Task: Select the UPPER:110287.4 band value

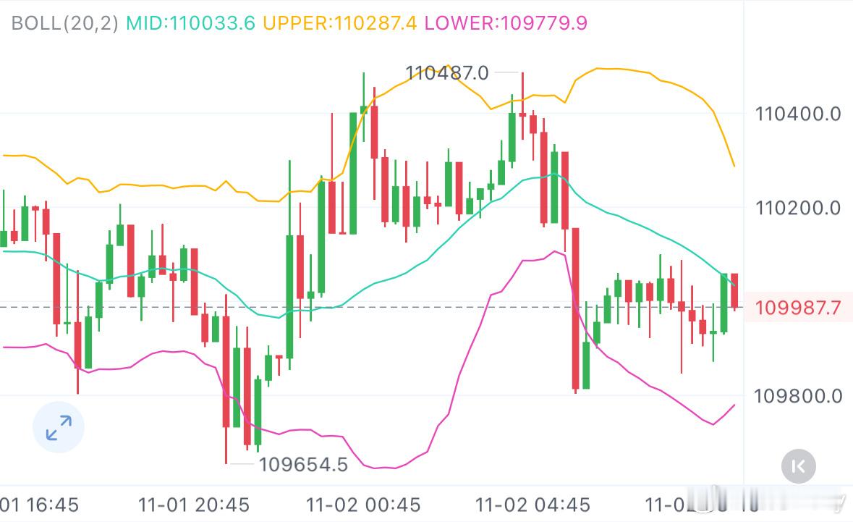Action: coord(339,24)
